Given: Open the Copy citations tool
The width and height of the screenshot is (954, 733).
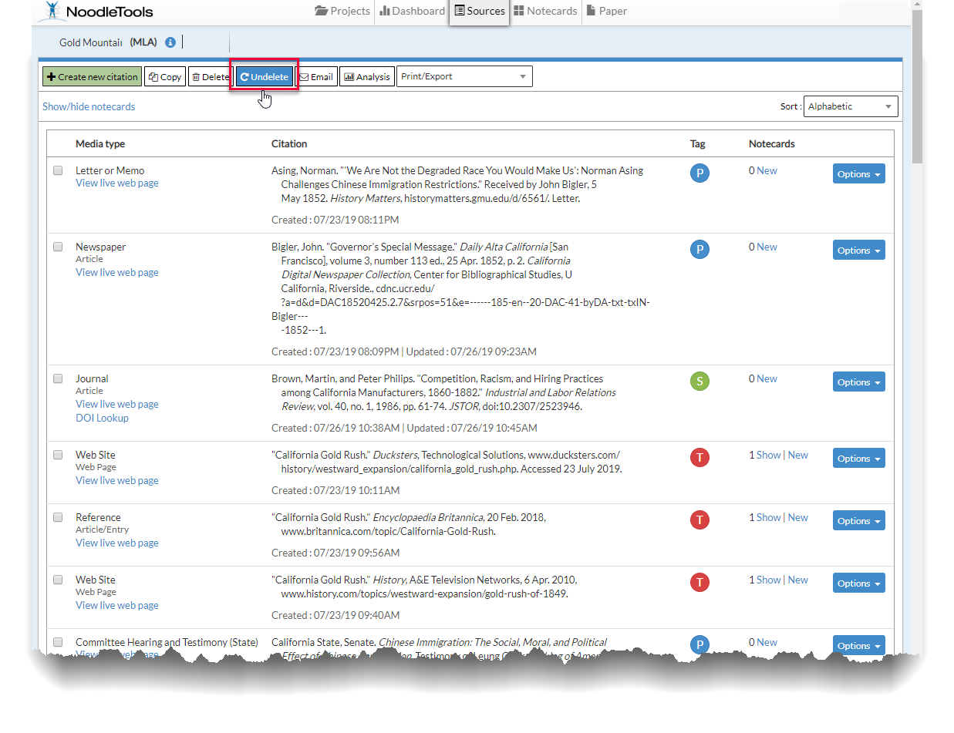Looking at the screenshot, I should (152, 76).
